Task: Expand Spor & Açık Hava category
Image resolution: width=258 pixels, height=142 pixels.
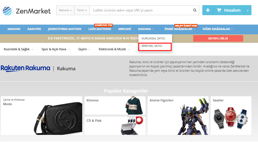Action: pos(56,49)
